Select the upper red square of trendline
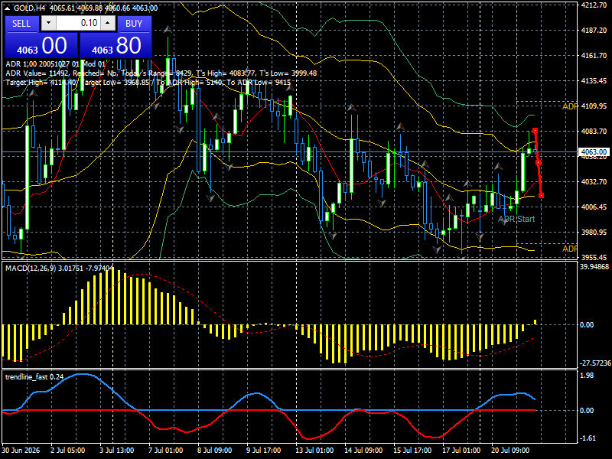The height and width of the screenshot is (459, 612). 535,131
